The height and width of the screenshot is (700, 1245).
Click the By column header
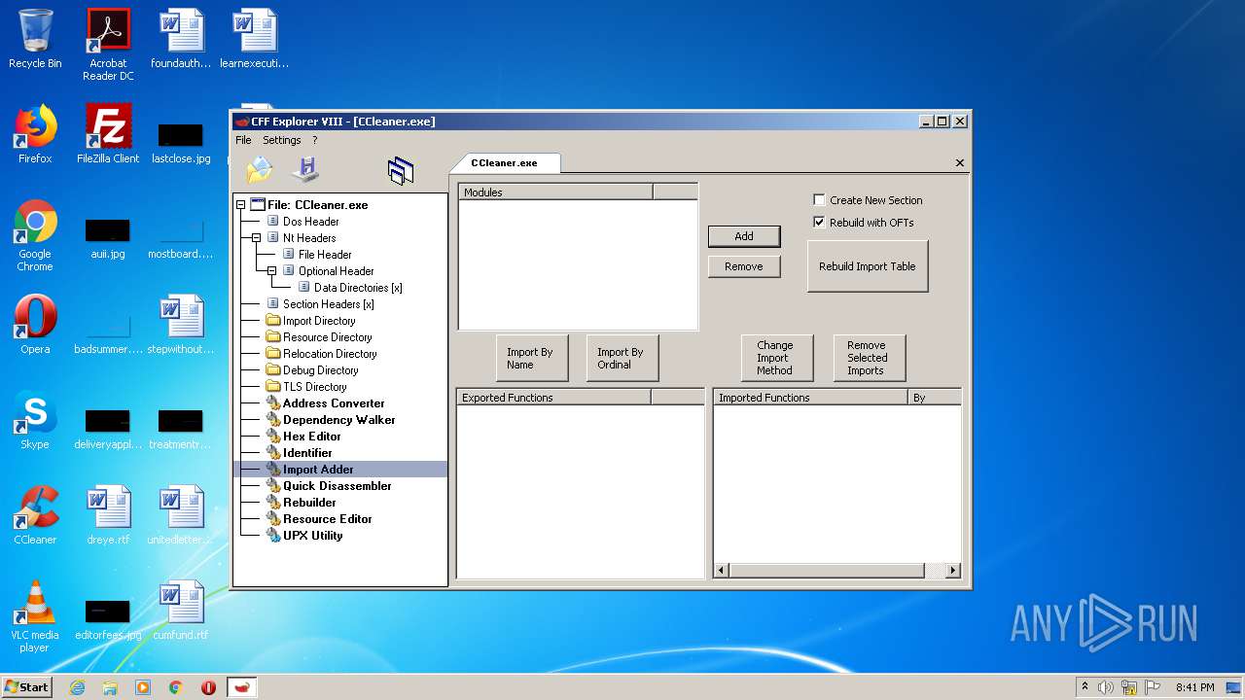click(x=935, y=398)
